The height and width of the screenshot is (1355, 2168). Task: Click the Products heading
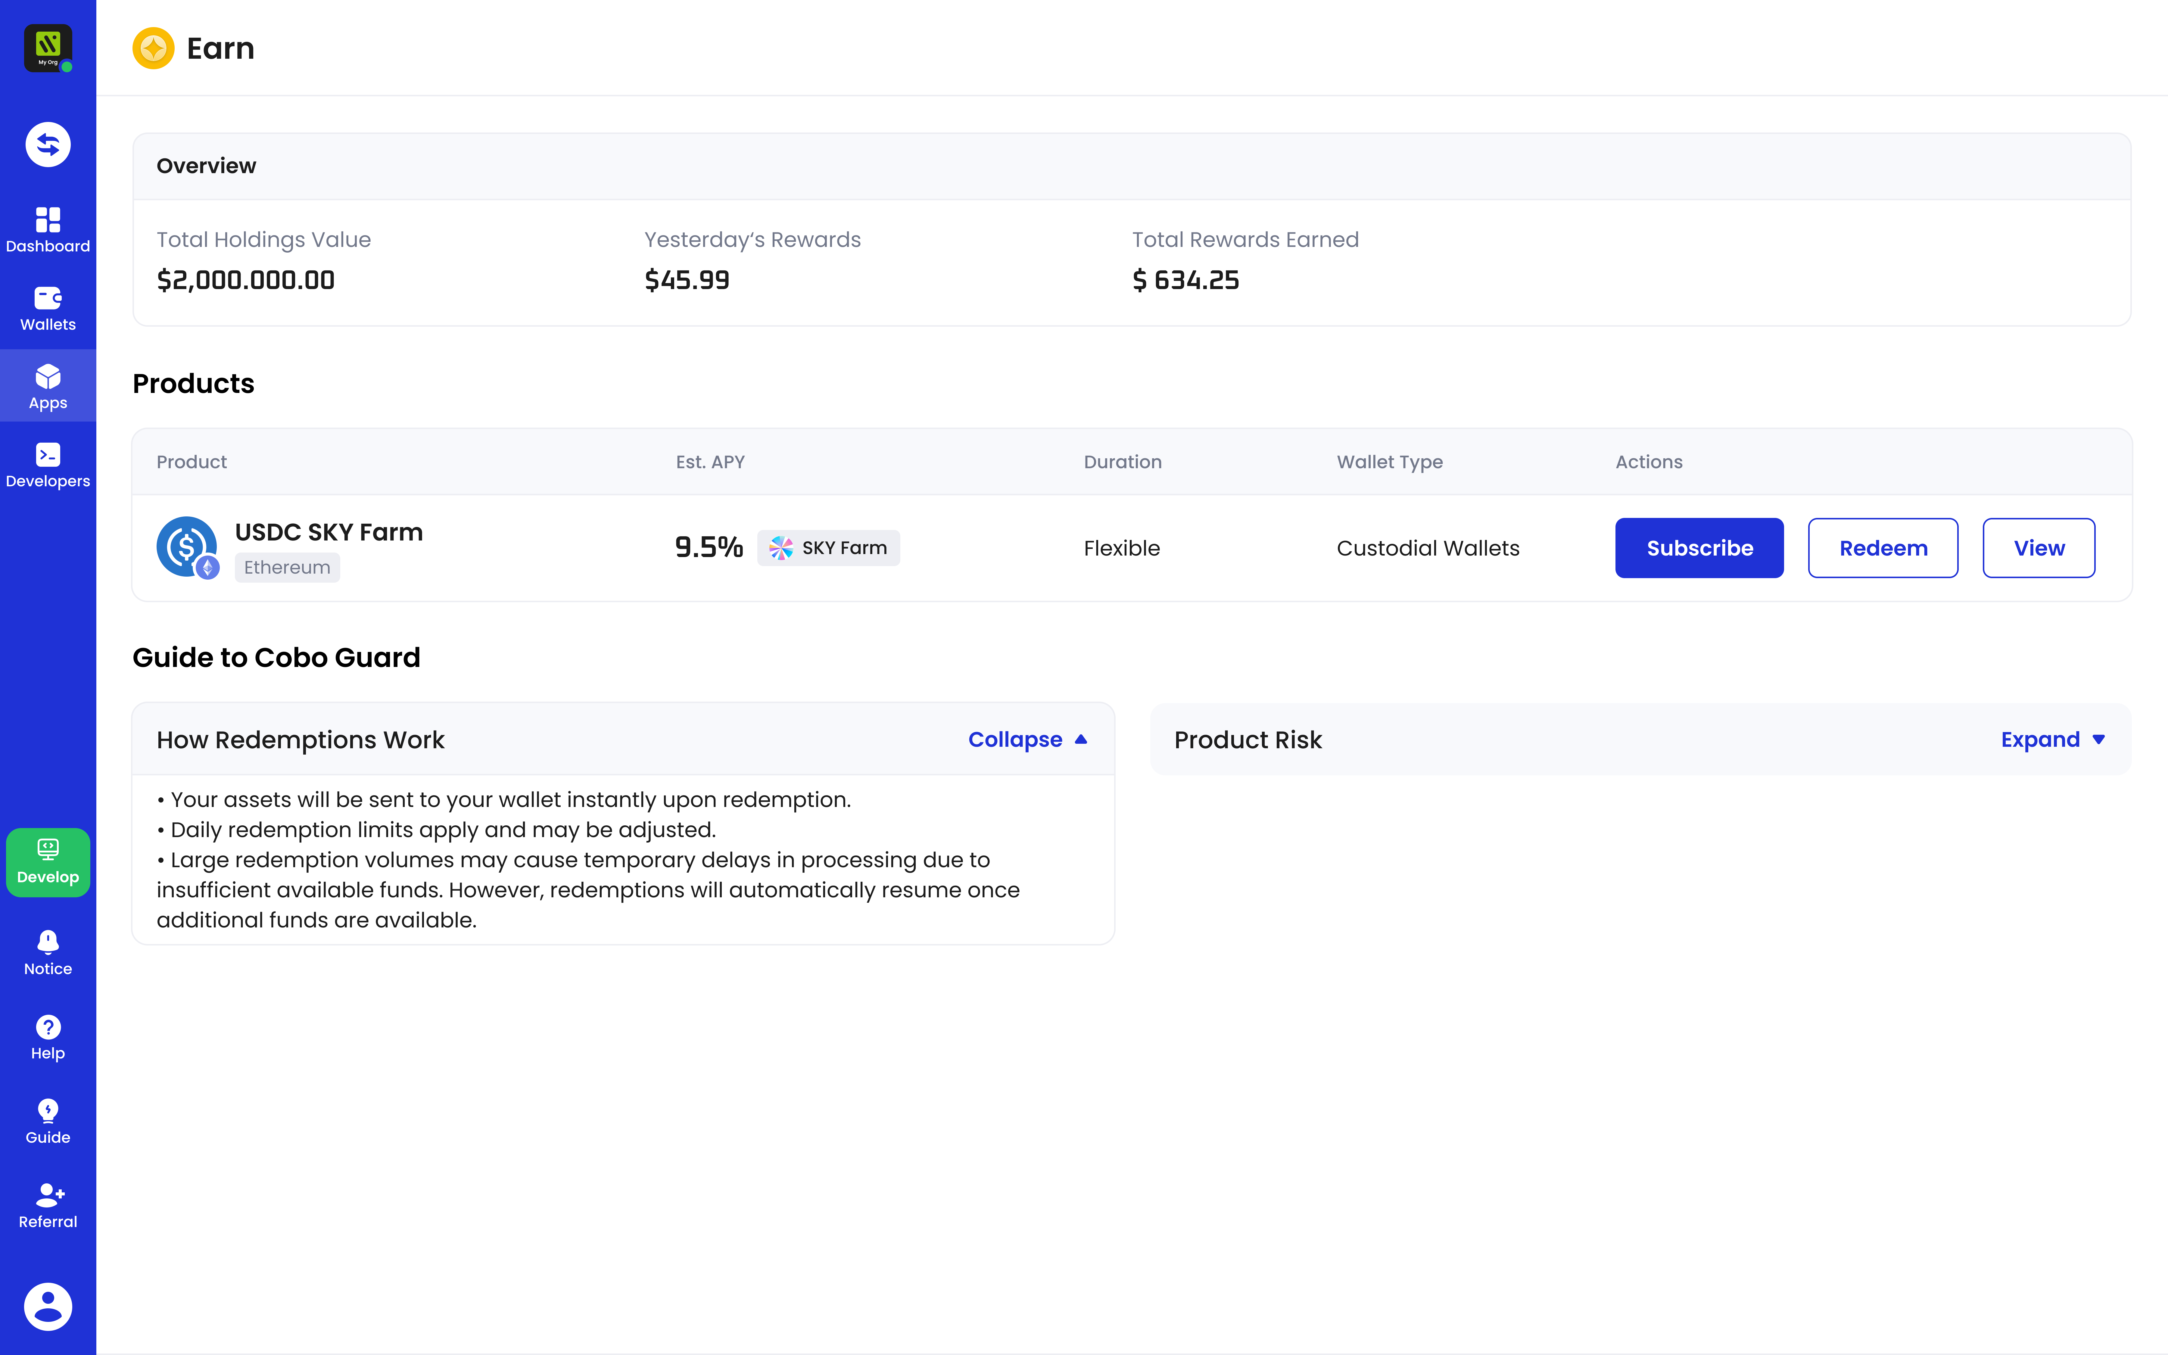click(194, 384)
